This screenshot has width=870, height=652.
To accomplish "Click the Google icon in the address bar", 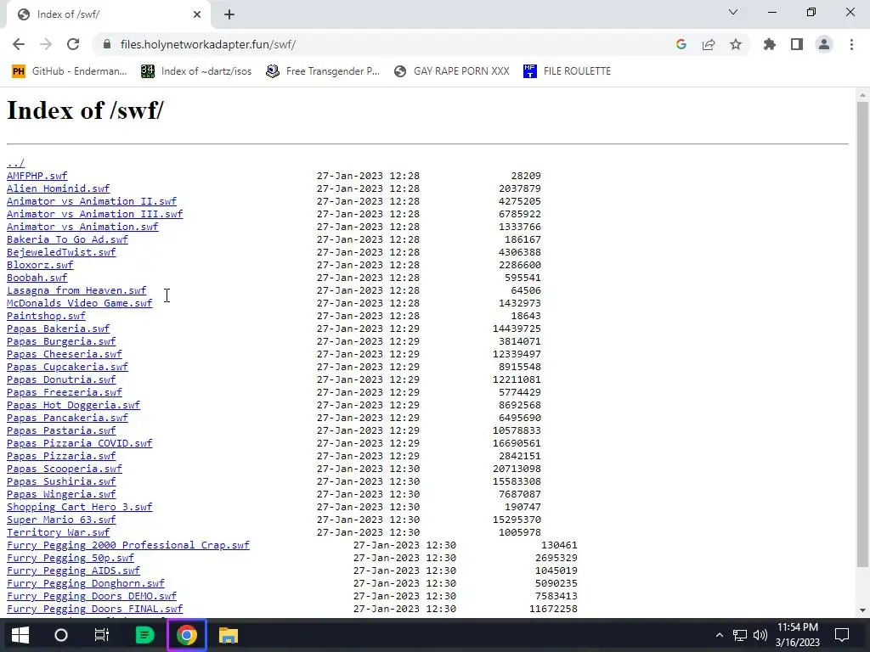I will pos(681,44).
